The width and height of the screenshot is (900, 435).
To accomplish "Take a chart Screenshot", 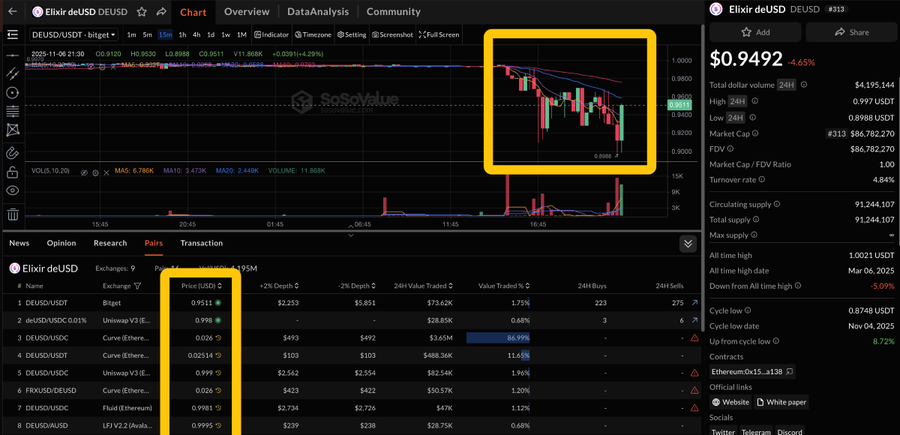I will pyautogui.click(x=392, y=34).
